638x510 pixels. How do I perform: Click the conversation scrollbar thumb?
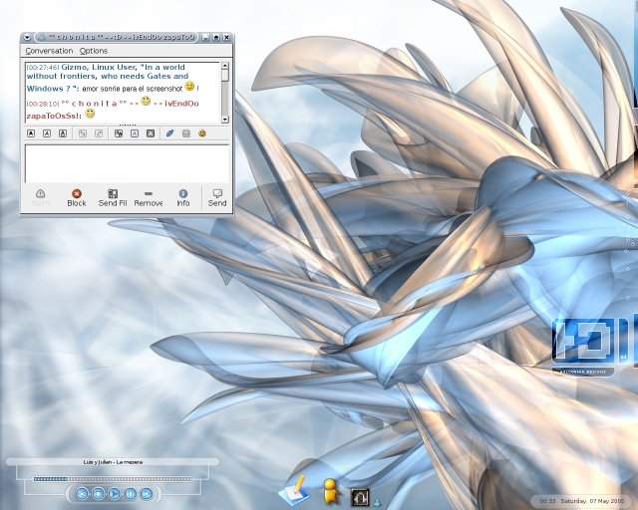click(225, 76)
